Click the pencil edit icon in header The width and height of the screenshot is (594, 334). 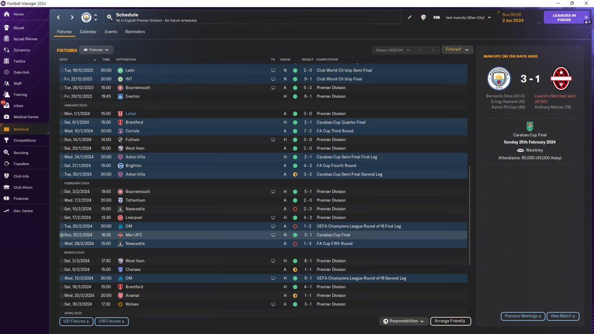(x=410, y=18)
